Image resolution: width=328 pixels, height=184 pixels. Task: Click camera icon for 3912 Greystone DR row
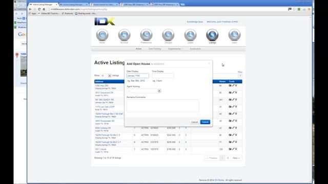pos(230,93)
